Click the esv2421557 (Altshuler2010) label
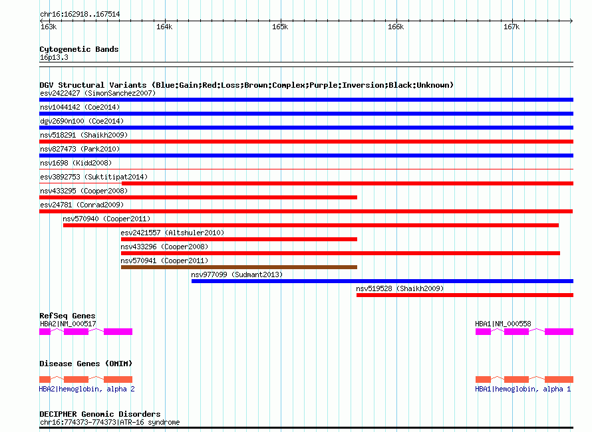592x432 pixels. (172, 233)
